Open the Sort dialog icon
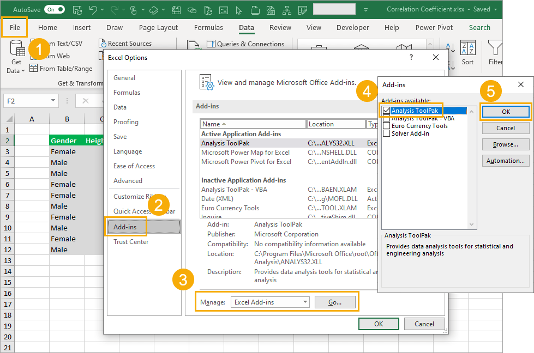This screenshot has height=353, width=534. [x=468, y=47]
